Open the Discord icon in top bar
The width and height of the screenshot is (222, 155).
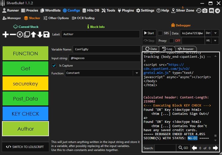click(211, 11)
